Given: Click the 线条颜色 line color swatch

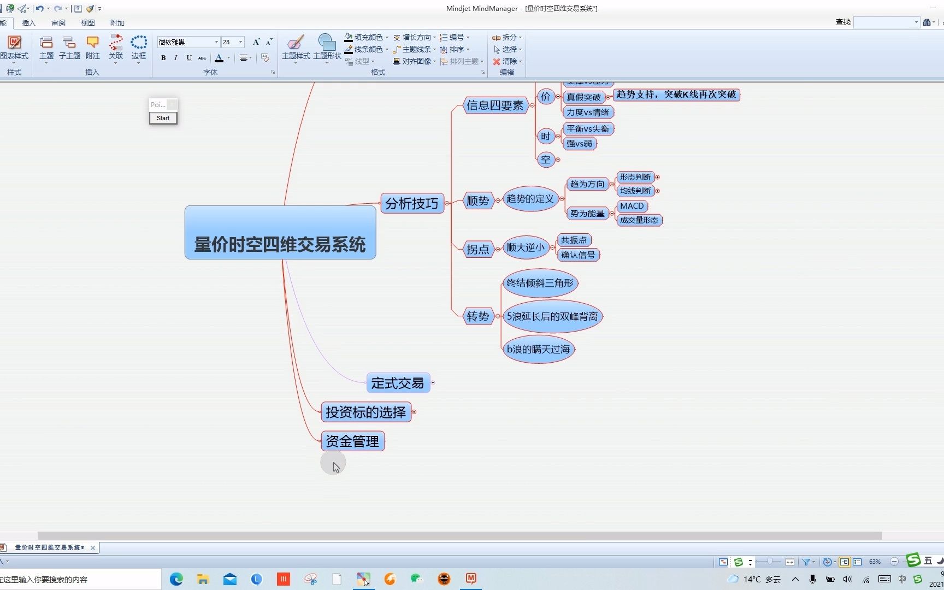Looking at the screenshot, I should coord(348,49).
